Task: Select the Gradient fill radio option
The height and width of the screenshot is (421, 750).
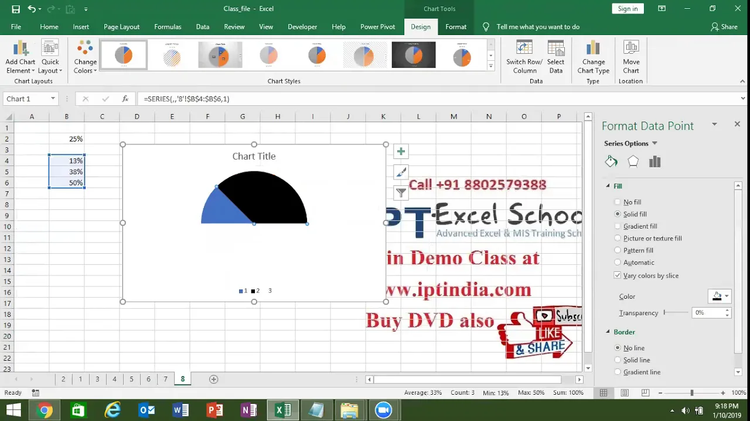Action: click(618, 226)
